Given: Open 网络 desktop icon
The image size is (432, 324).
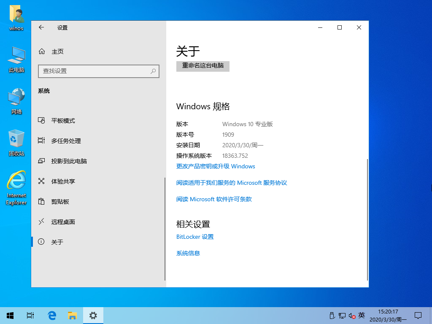Looking at the screenshot, I should pyautogui.click(x=16, y=101).
